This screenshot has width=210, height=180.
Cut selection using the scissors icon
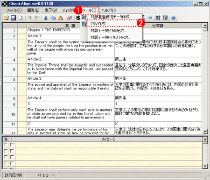pyautogui.click(x=46, y=18)
